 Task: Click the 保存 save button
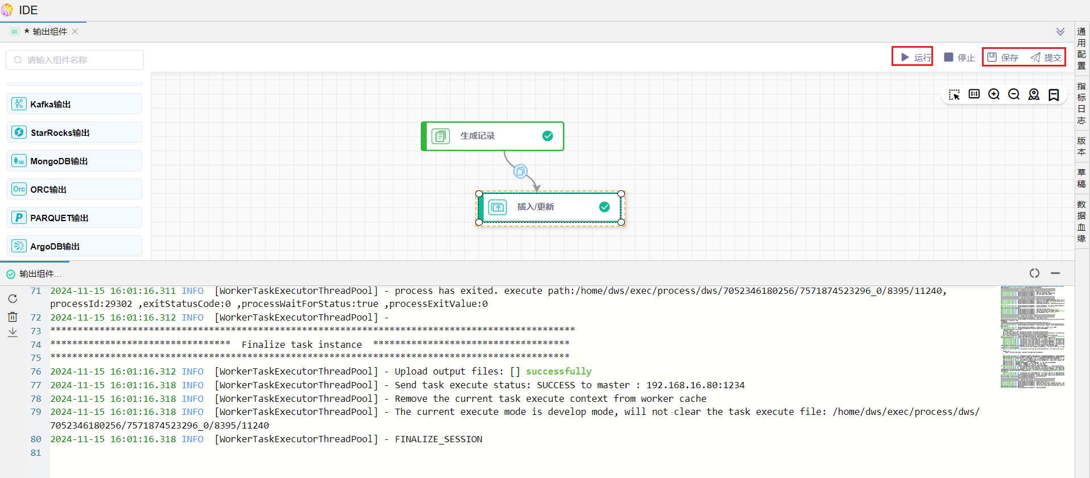click(x=1003, y=57)
